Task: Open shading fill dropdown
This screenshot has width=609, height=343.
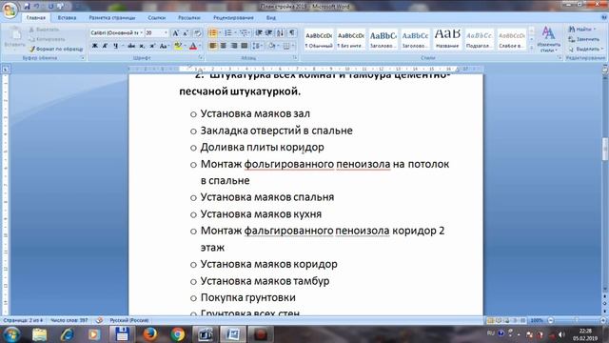Action: click(272, 46)
